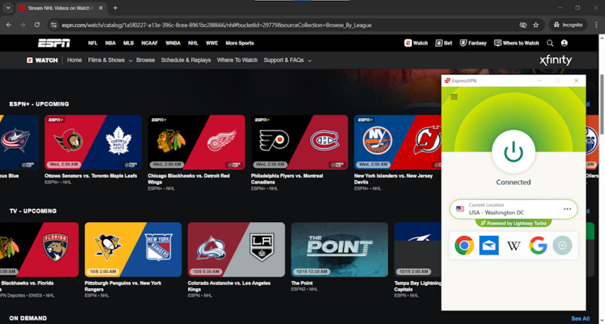Click the browser forward arrow
The image size is (605, 324).
(x=23, y=25)
